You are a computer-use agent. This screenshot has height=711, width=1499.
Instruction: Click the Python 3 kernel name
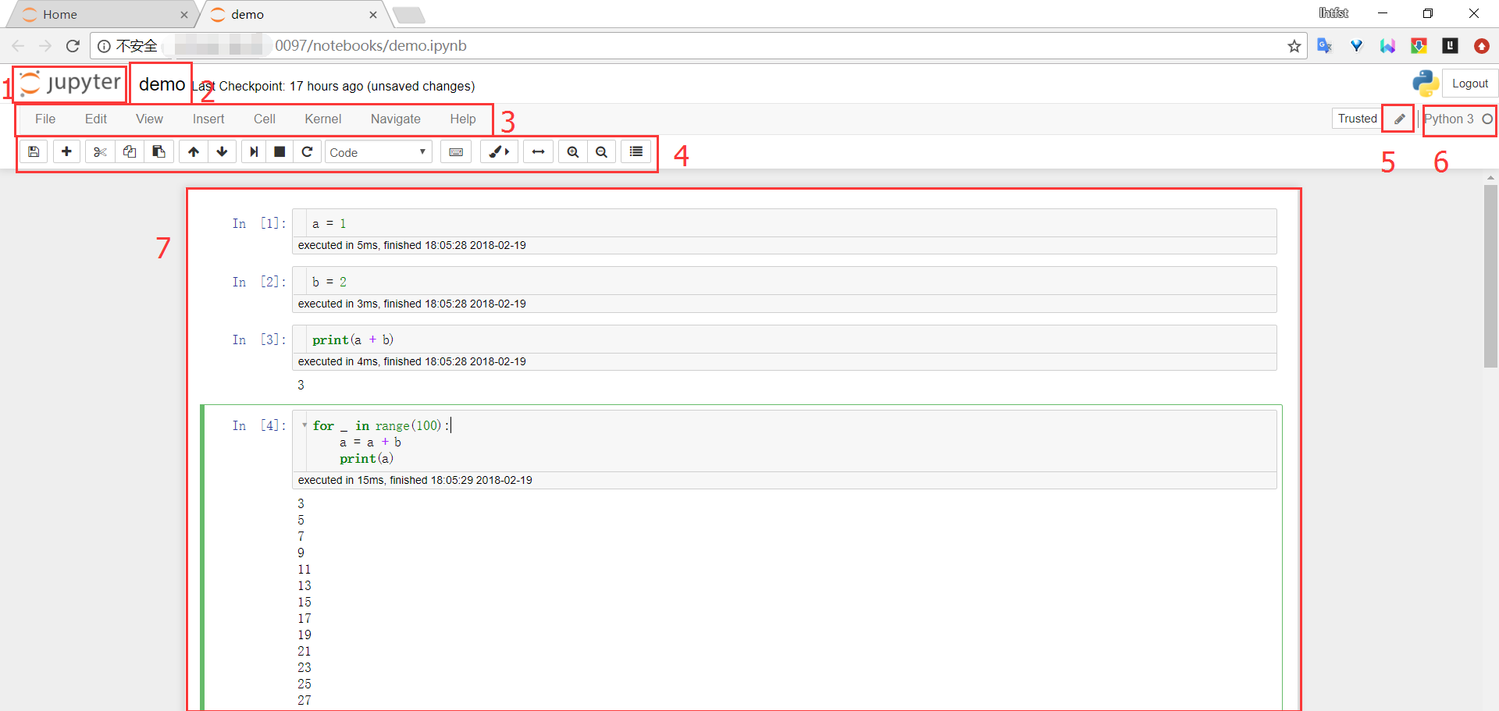1448,119
